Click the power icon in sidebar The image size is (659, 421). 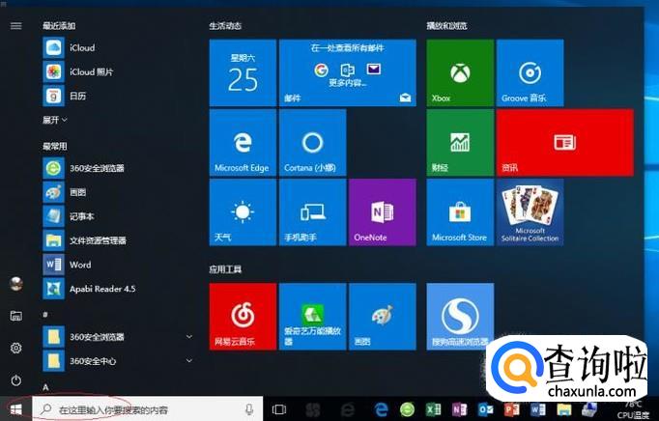[x=16, y=380]
